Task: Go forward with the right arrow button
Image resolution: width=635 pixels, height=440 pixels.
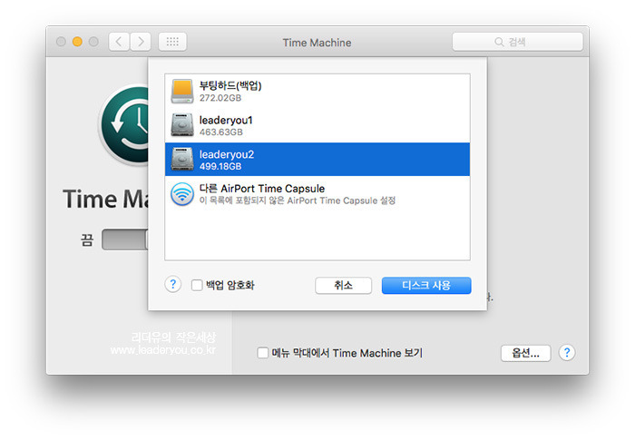Action: coord(141,42)
